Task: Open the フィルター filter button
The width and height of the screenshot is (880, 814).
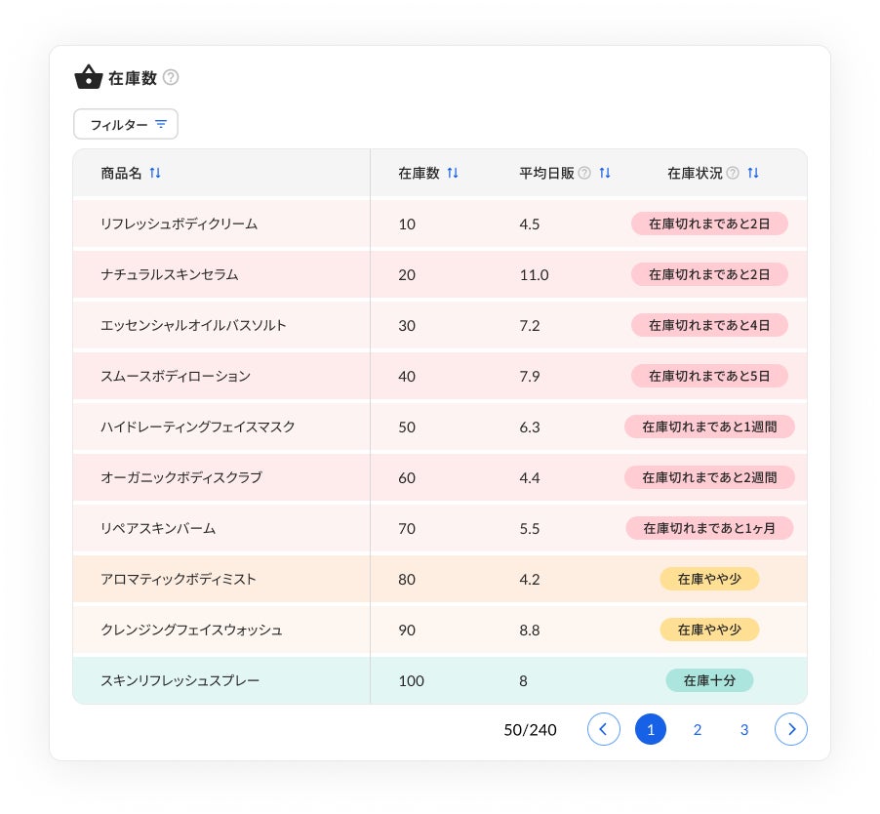Action: 126,124
